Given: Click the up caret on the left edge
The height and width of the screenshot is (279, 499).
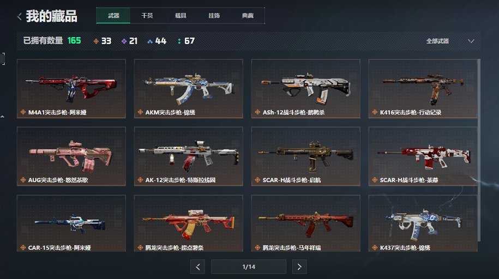Looking at the screenshot, I should [x=2, y=117].
